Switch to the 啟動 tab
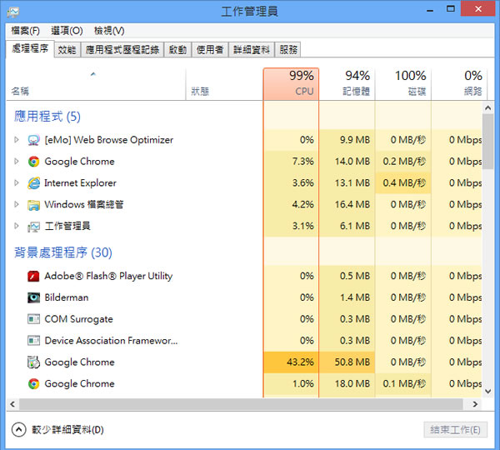Viewport: 500px width, 450px height. point(177,50)
